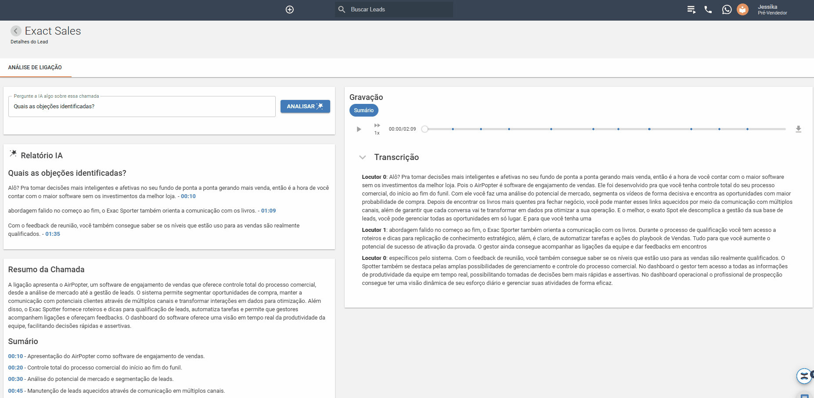Jump to timestamp 00:10 in objections report
This screenshot has height=398, width=814.
[188, 196]
